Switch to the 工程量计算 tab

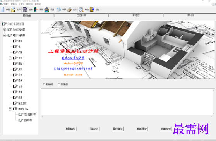(x=81, y=15)
